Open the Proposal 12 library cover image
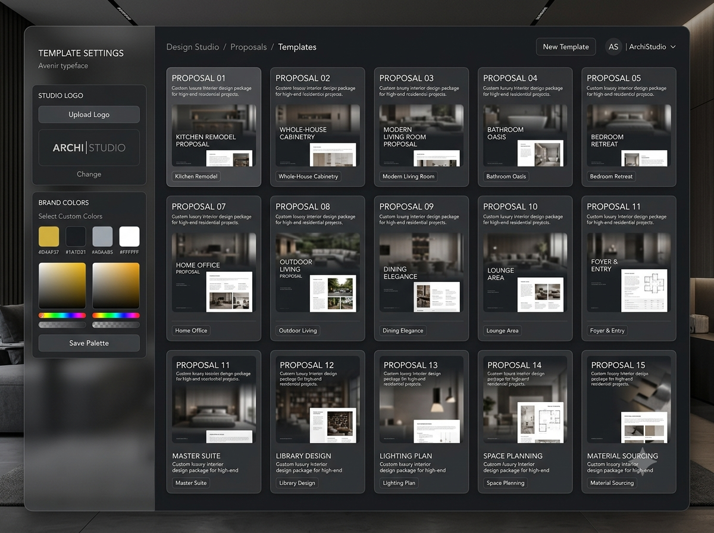The height and width of the screenshot is (533, 714). coord(318,400)
